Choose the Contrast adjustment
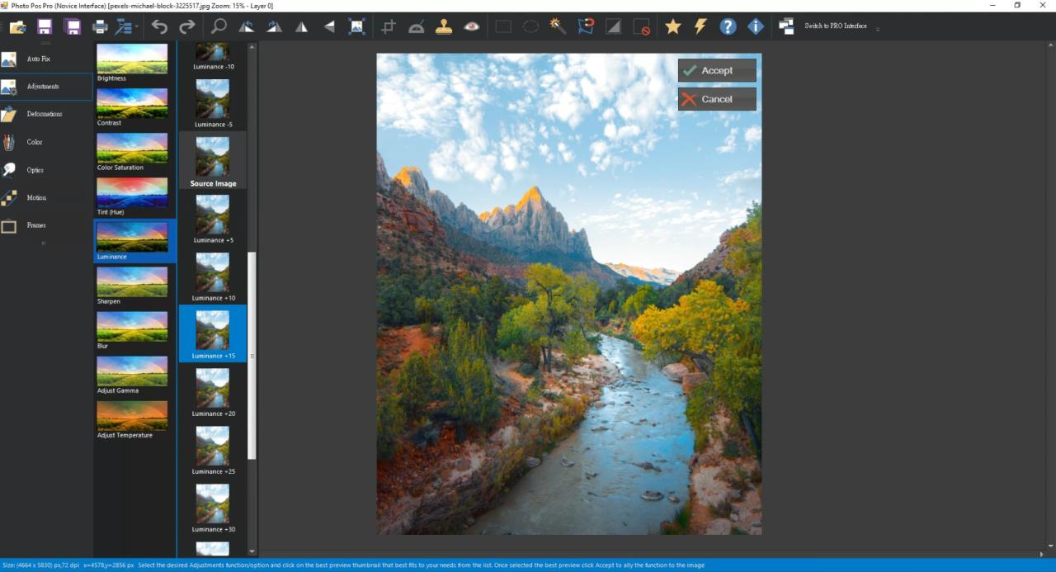1056x572 pixels. [x=132, y=107]
